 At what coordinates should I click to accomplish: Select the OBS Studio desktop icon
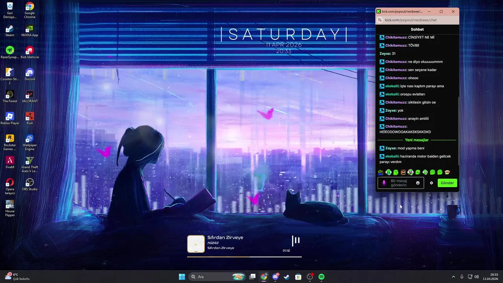[29, 185]
